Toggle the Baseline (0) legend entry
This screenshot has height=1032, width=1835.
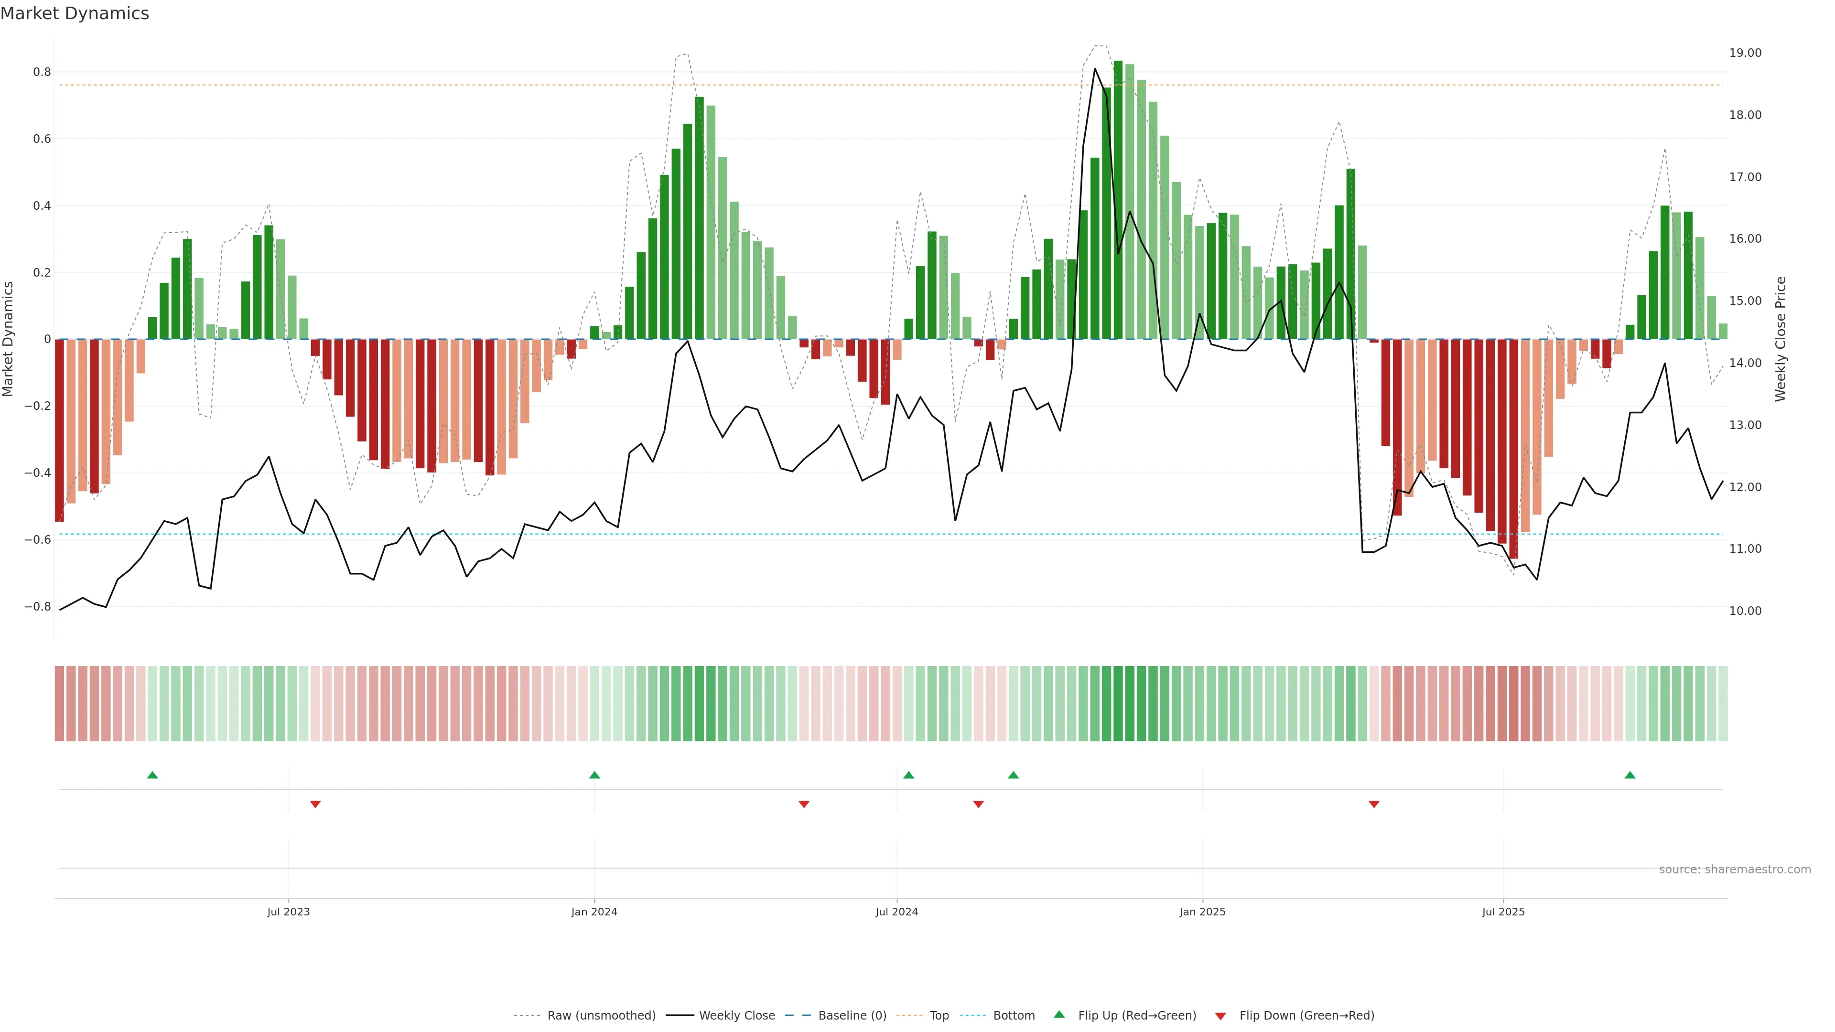tap(852, 1016)
